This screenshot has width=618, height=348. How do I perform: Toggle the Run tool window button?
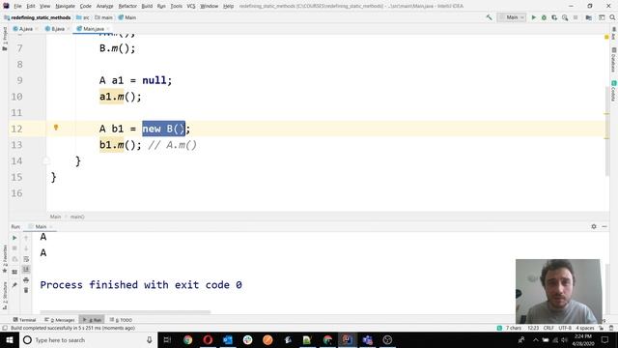[93, 320]
